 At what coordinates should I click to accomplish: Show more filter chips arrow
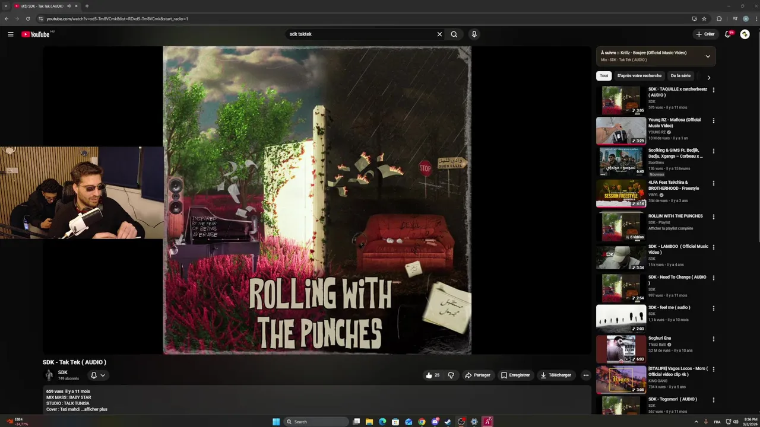tap(708, 77)
